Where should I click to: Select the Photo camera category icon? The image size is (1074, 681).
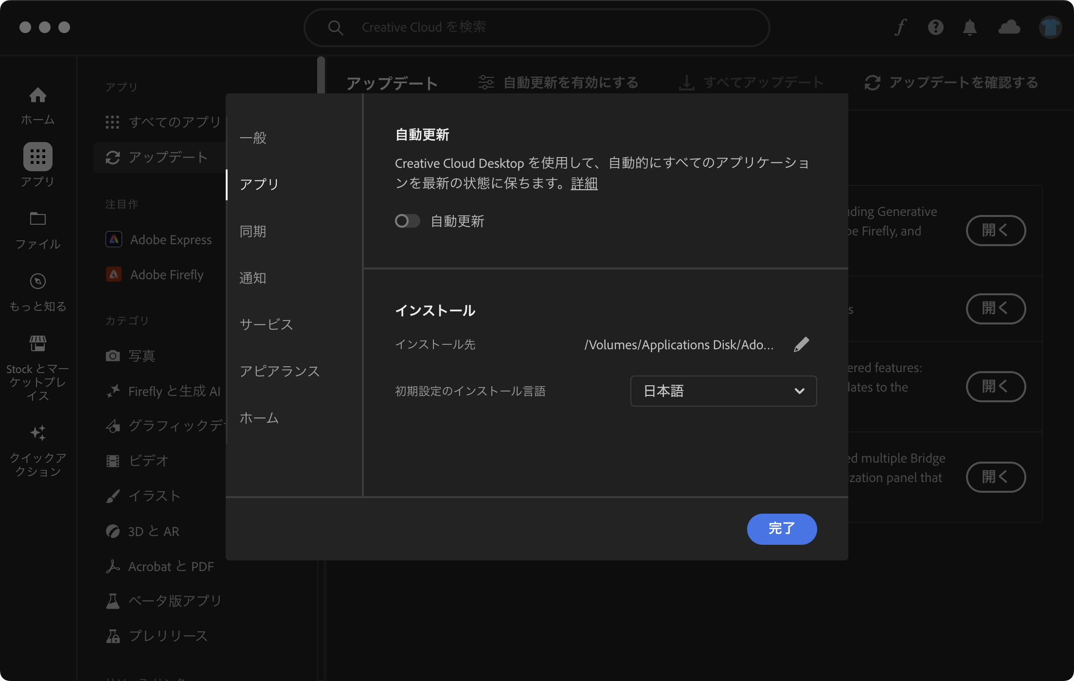click(x=113, y=356)
